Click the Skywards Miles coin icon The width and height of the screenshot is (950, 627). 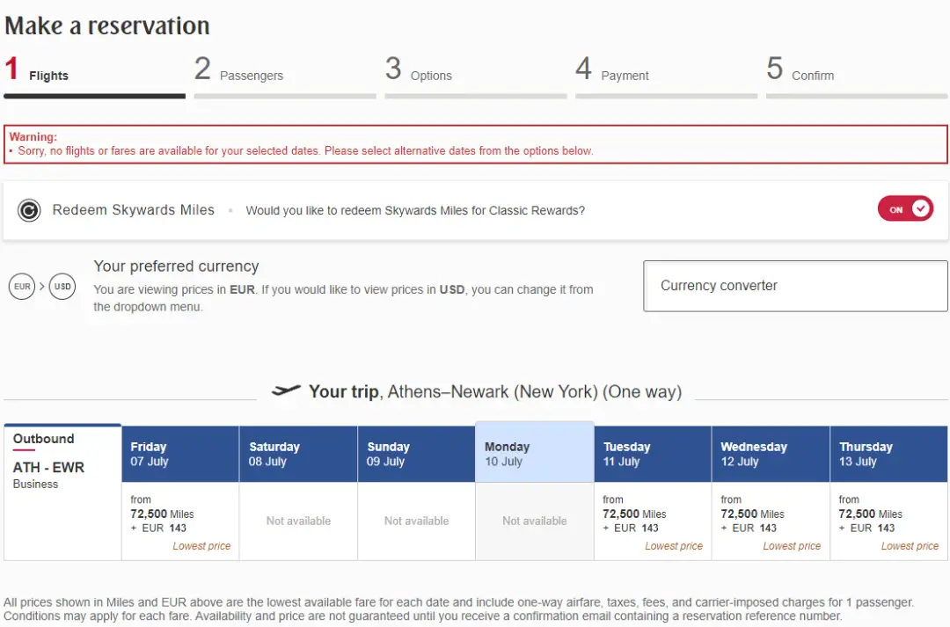coord(29,211)
